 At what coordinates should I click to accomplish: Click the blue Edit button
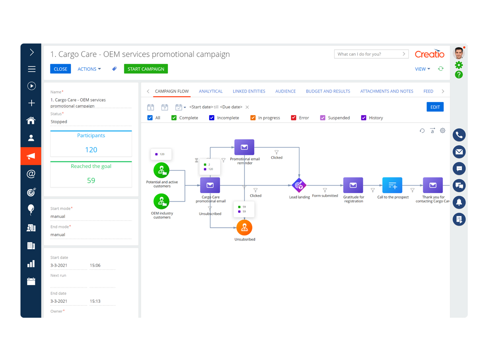[435, 107]
